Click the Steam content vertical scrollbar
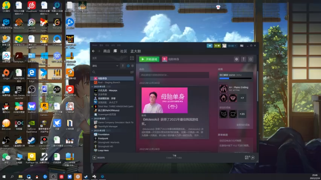Viewport: 321px width, 180px height. [257, 86]
